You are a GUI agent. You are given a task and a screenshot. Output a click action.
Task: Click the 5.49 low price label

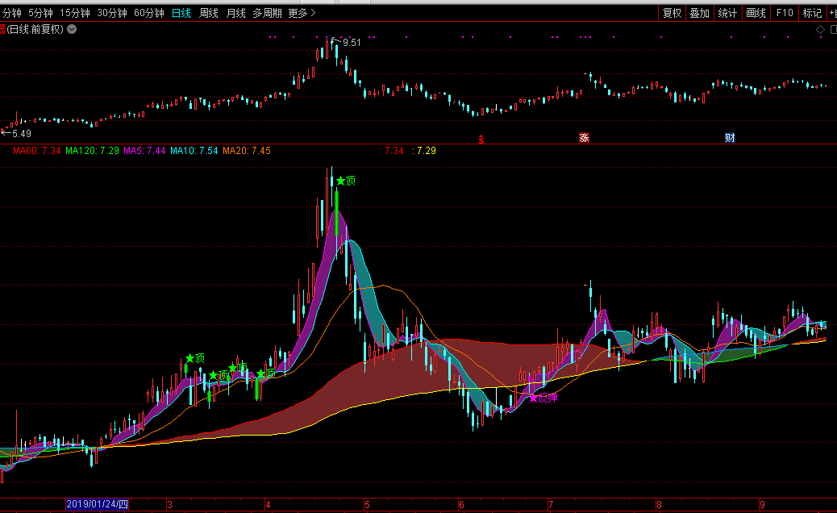[x=19, y=133]
